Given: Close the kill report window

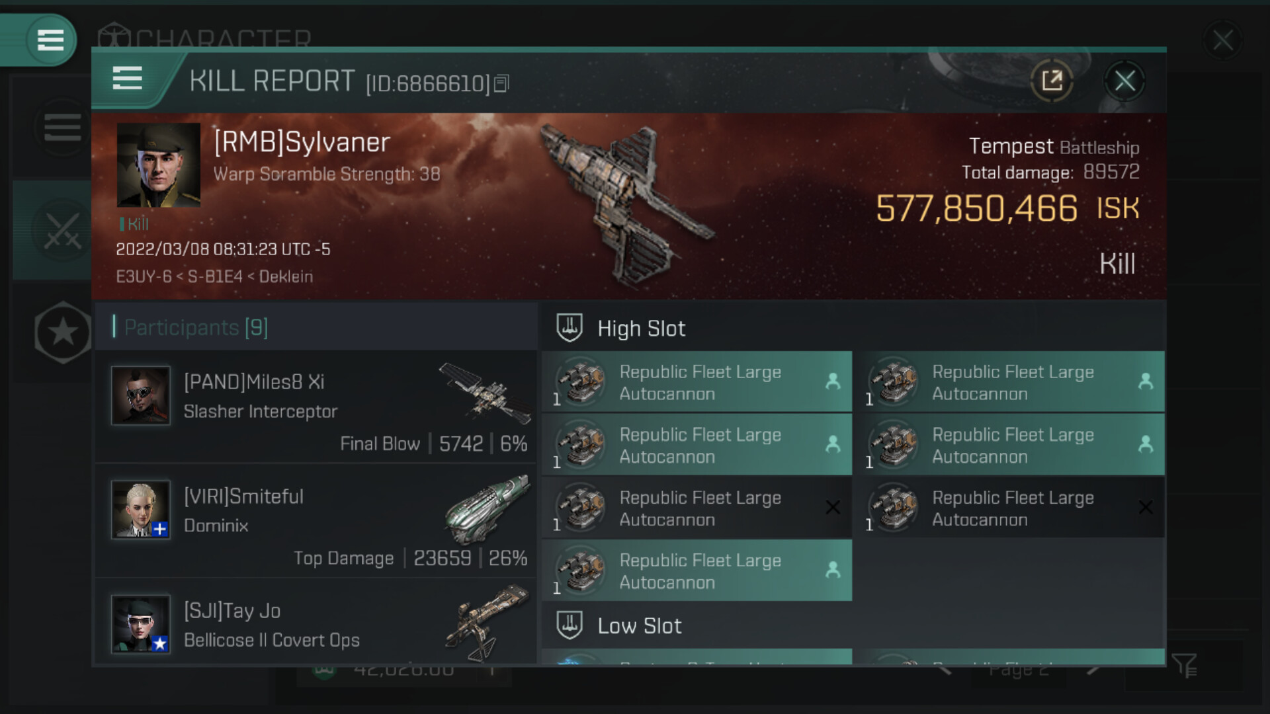Looking at the screenshot, I should [x=1124, y=81].
